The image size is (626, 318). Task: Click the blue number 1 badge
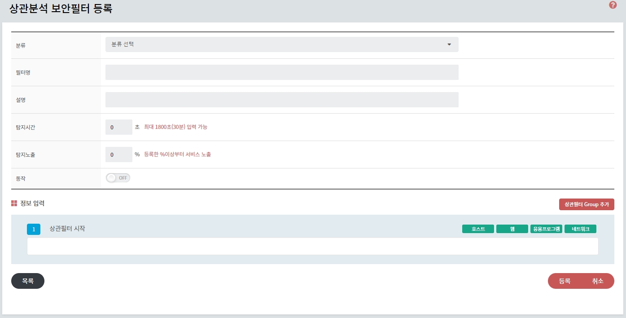pos(34,229)
